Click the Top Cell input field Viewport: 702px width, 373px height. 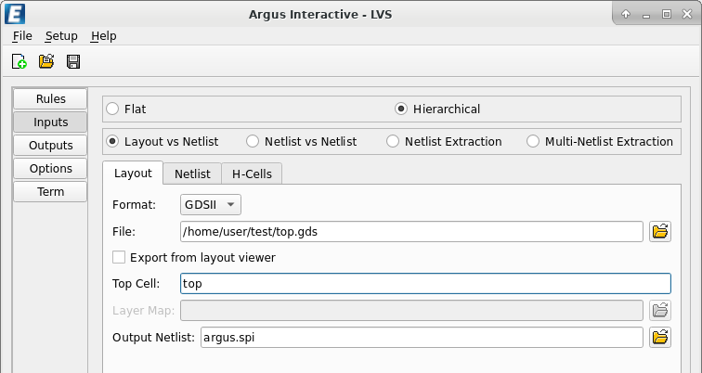[x=424, y=284]
